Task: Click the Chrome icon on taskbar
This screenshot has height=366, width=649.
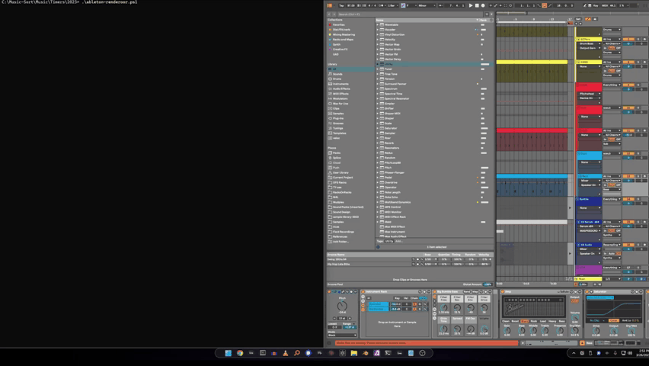Action: tap(239, 353)
